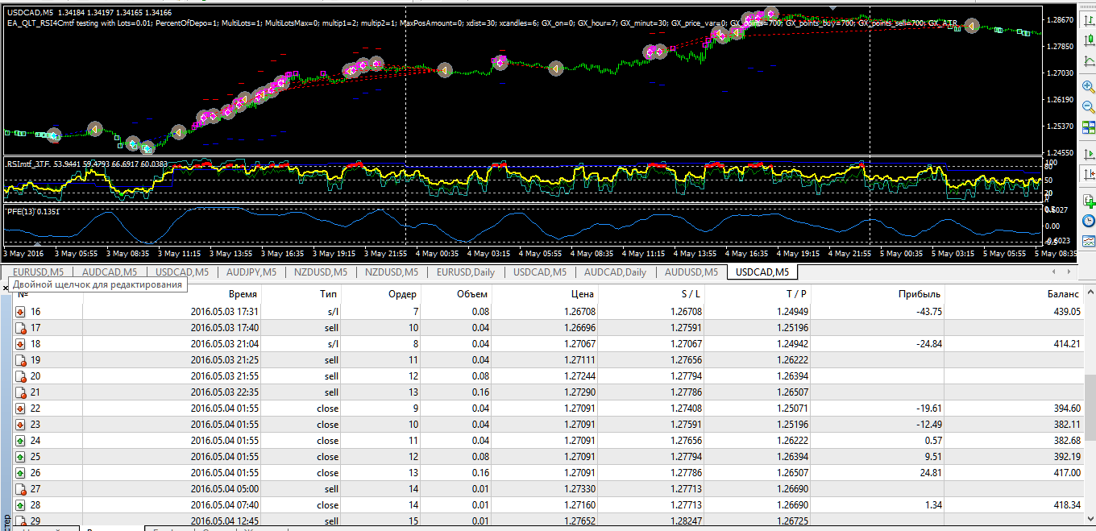Select time cell 2016.05.03 21:55
Viewport: 1096px width, 531px height.
tap(225, 376)
